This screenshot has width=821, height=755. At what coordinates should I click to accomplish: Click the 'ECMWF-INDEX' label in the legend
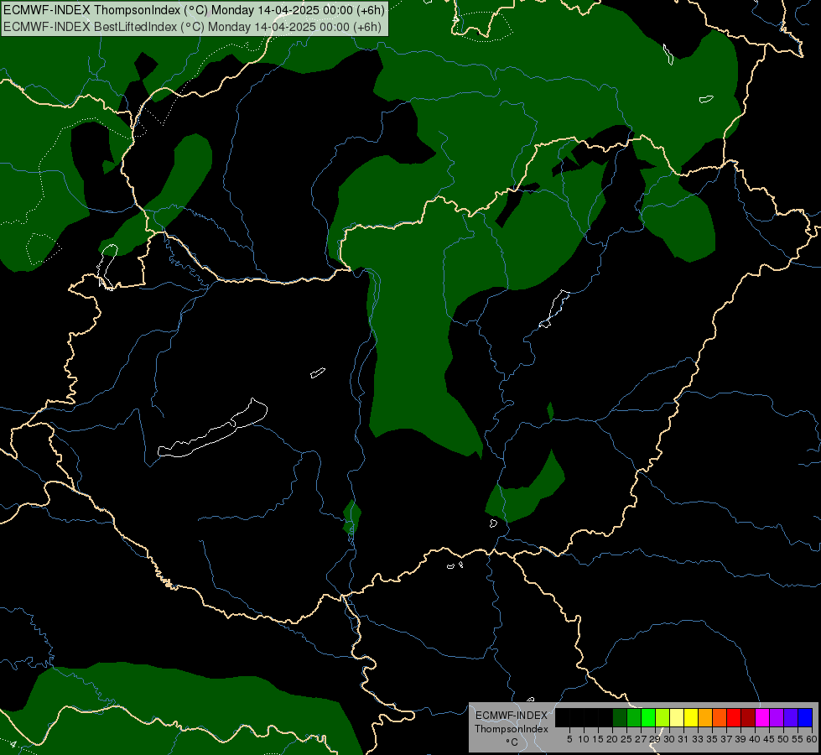(511, 716)
